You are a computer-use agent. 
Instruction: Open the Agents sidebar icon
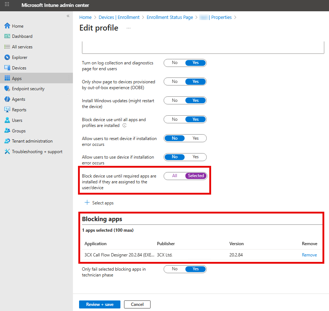pos(7,99)
